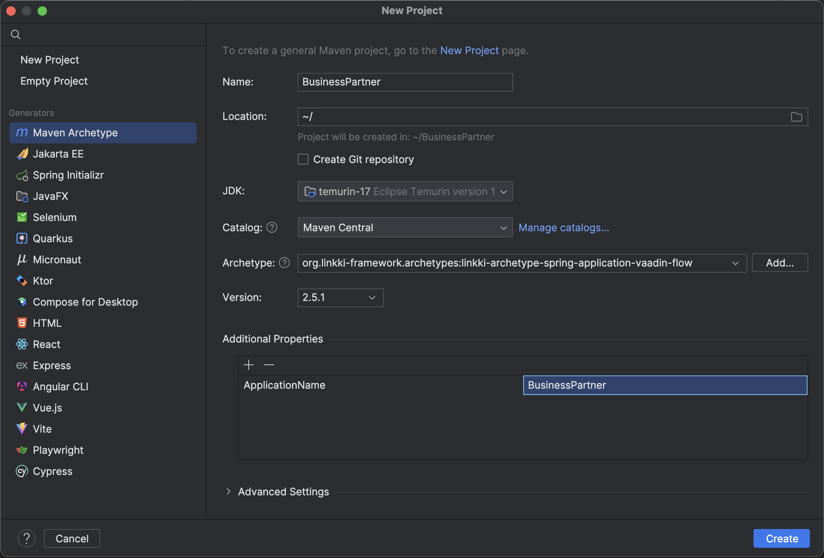Browse location with the folder icon
Screen dimensions: 824x558
click(x=796, y=117)
